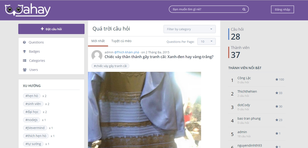Open the admin avatar on the post
Viewport: 308px width, 148px height.
pos(97,55)
